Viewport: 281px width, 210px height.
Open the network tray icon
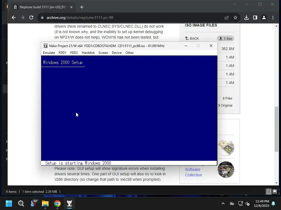(240, 203)
